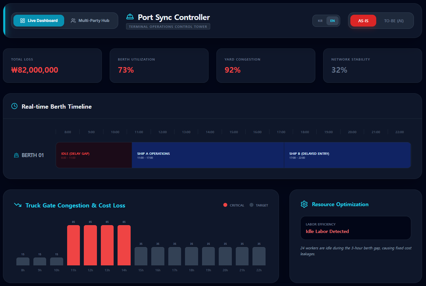Screen dimensions: 426x286
Task: Click the red 11h congestion bar
Action: click(73, 245)
